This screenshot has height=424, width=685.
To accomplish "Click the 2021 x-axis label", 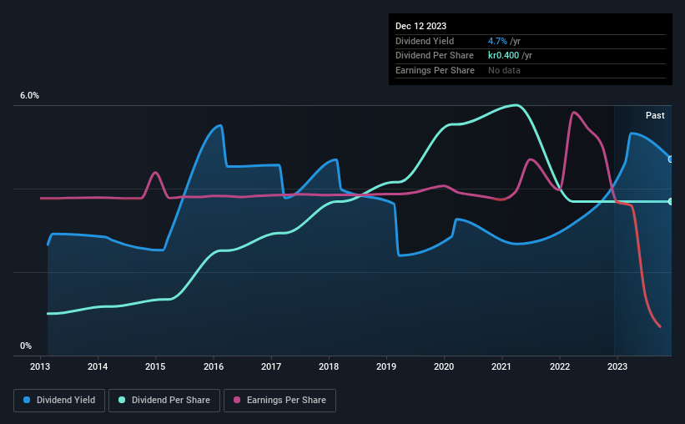I will click(501, 366).
